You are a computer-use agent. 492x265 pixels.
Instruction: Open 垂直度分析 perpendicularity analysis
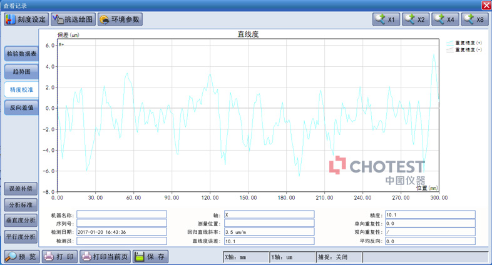click(x=21, y=220)
